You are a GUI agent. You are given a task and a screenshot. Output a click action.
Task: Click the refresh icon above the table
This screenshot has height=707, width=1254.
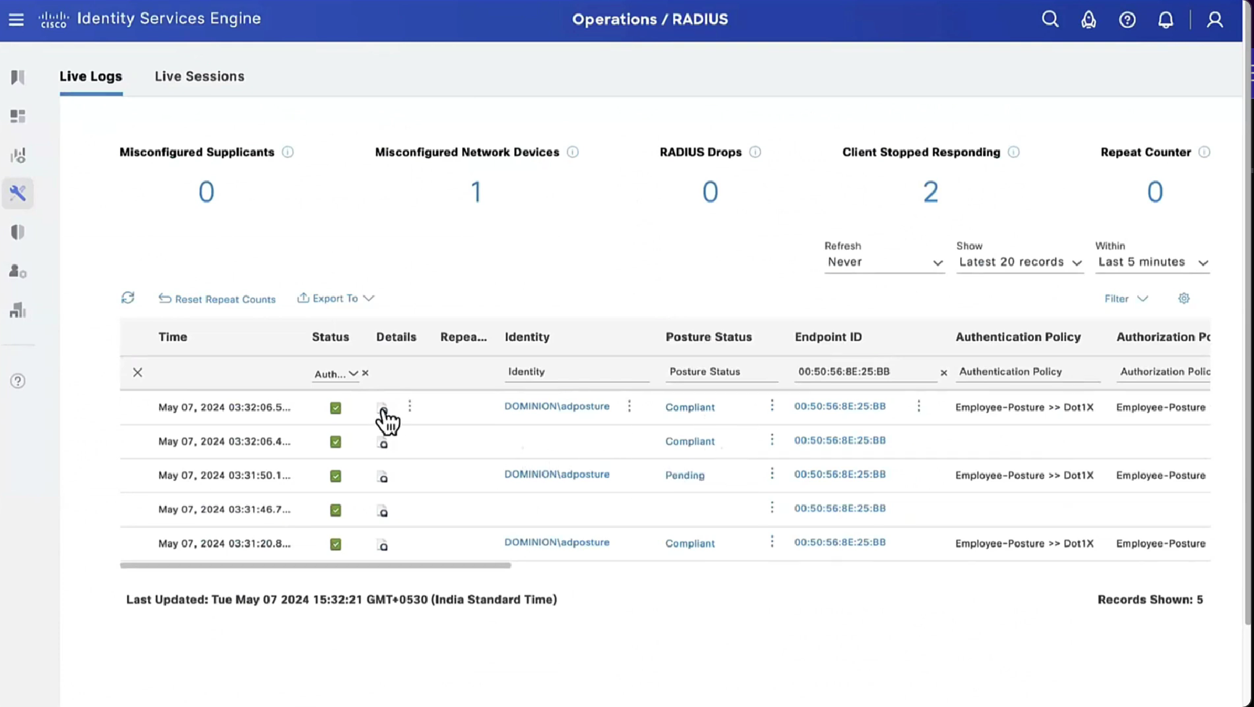tap(128, 298)
